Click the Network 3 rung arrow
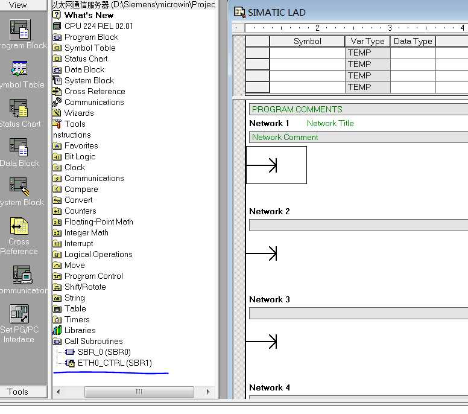468x414 pixels. point(262,342)
